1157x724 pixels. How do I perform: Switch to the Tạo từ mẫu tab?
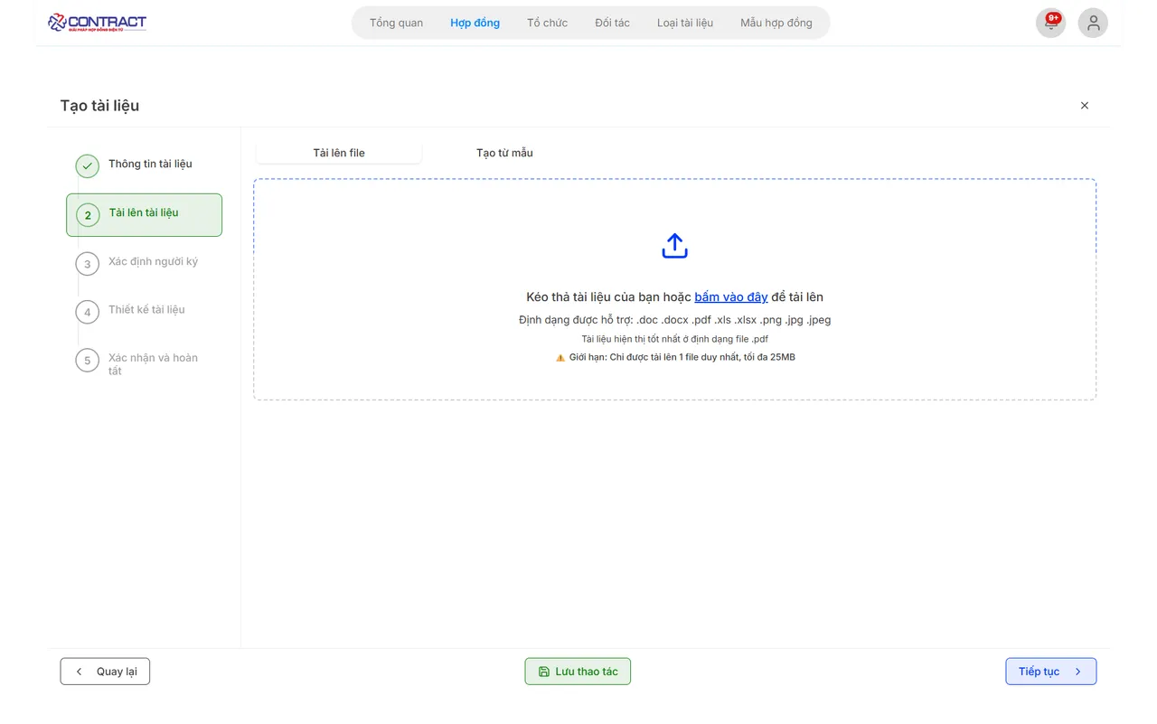[x=504, y=153]
